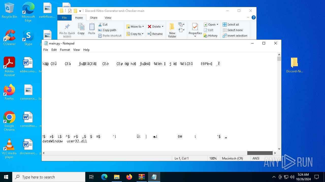Open Microsoft Edge desktop shortcut
Viewport: 325px width, 182px height.
(x=28, y=12)
